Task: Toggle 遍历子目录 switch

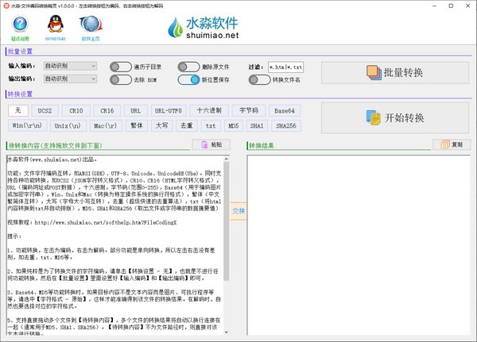Action: point(121,67)
